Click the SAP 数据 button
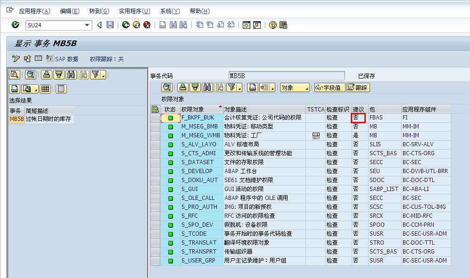 tap(62, 59)
